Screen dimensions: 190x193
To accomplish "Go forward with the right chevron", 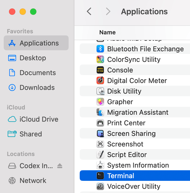I will pos(108,11).
